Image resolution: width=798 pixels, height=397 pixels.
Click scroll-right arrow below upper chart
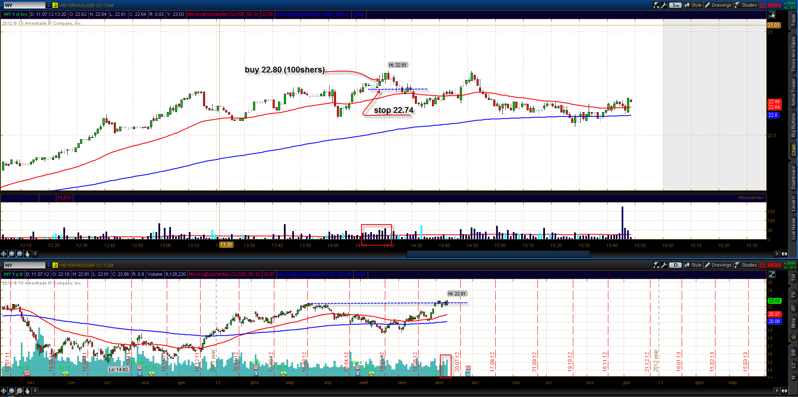tap(777, 254)
